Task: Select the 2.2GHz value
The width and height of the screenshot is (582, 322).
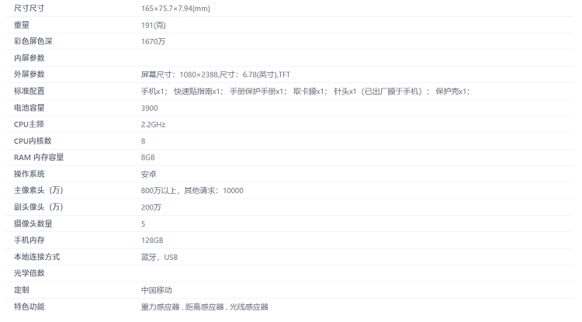Action: coord(153,125)
